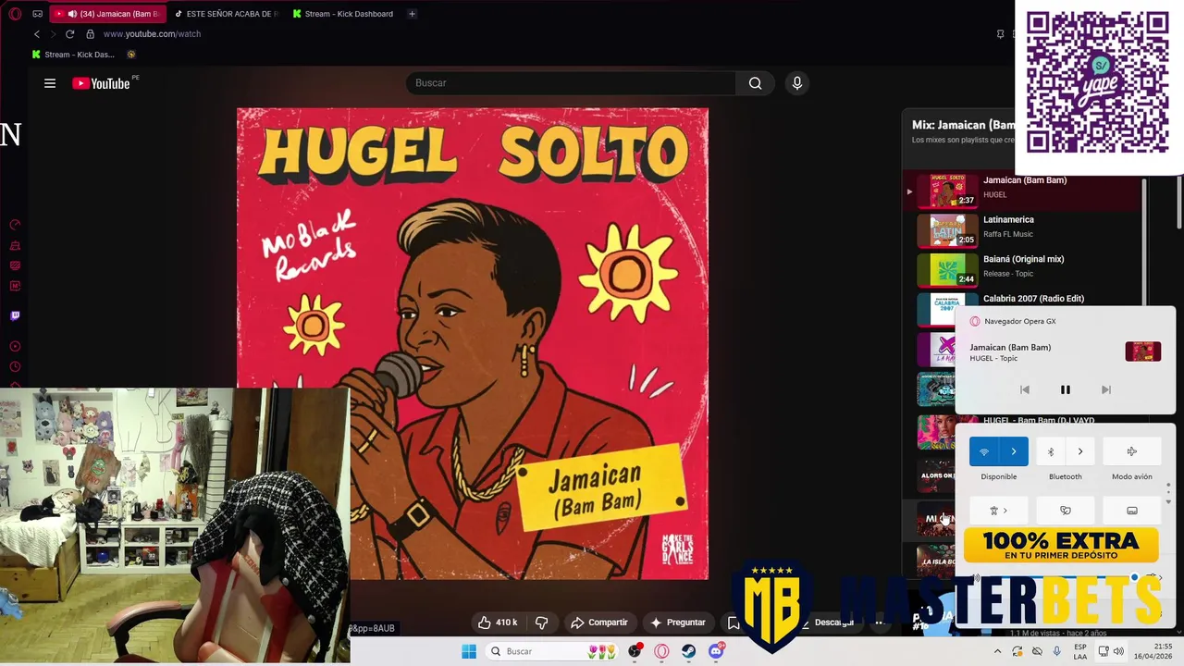Open Discord from the taskbar

click(x=716, y=651)
